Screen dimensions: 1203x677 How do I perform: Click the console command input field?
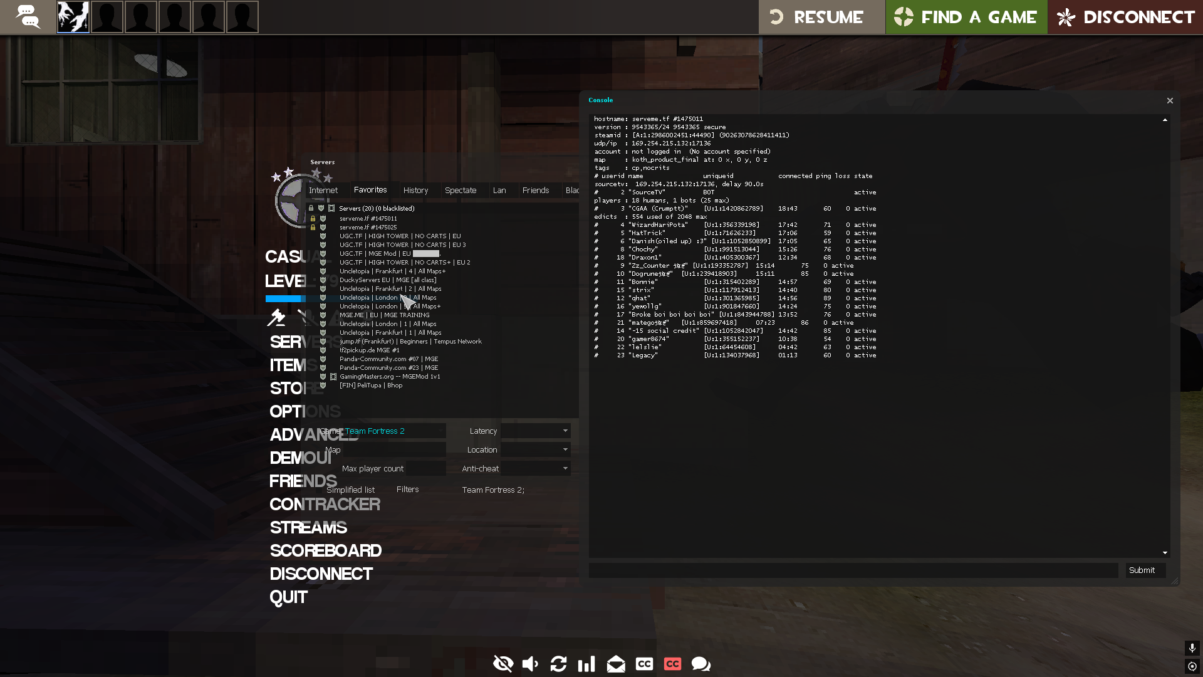(853, 570)
